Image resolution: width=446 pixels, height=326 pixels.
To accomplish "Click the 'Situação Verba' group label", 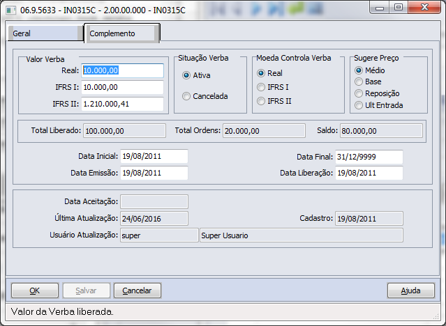I will [x=203, y=58].
